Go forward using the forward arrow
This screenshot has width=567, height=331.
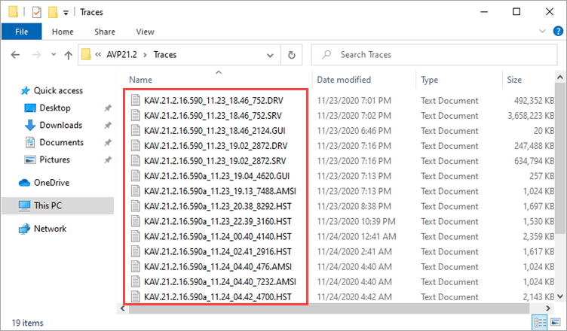(x=36, y=55)
